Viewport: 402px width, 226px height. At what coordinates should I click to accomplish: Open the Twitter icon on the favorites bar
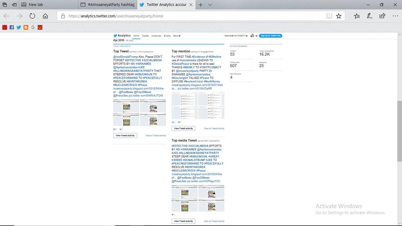coord(19,27)
